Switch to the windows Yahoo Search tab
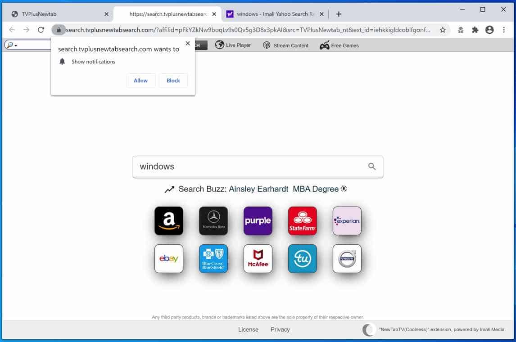This screenshot has width=516, height=342. 275,14
